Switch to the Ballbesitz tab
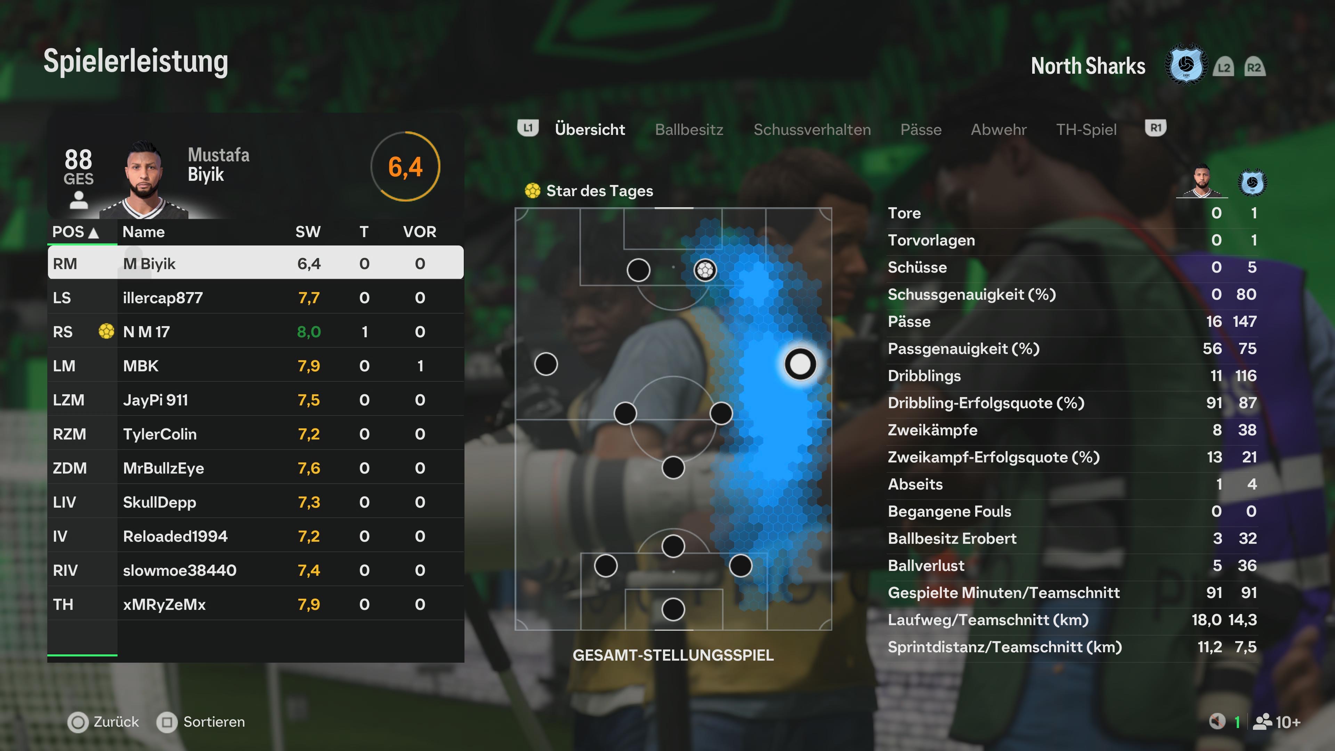Viewport: 1335px width, 751px height. click(689, 129)
